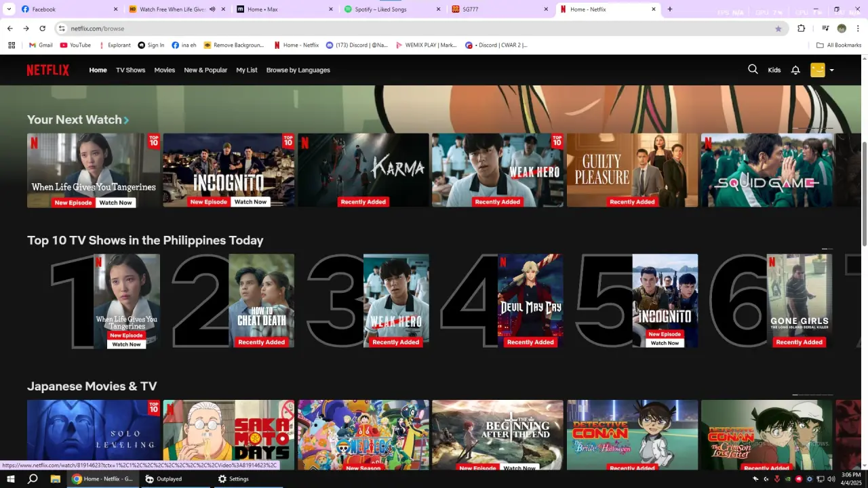Go forward in browser history
Image resolution: width=868 pixels, height=488 pixels.
26,28
